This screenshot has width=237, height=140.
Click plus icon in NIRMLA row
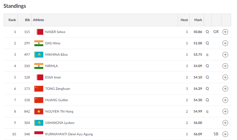coord(225,66)
